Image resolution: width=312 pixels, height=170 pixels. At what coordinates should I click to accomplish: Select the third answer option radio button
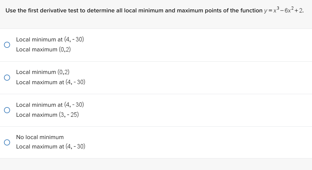pos(7,110)
